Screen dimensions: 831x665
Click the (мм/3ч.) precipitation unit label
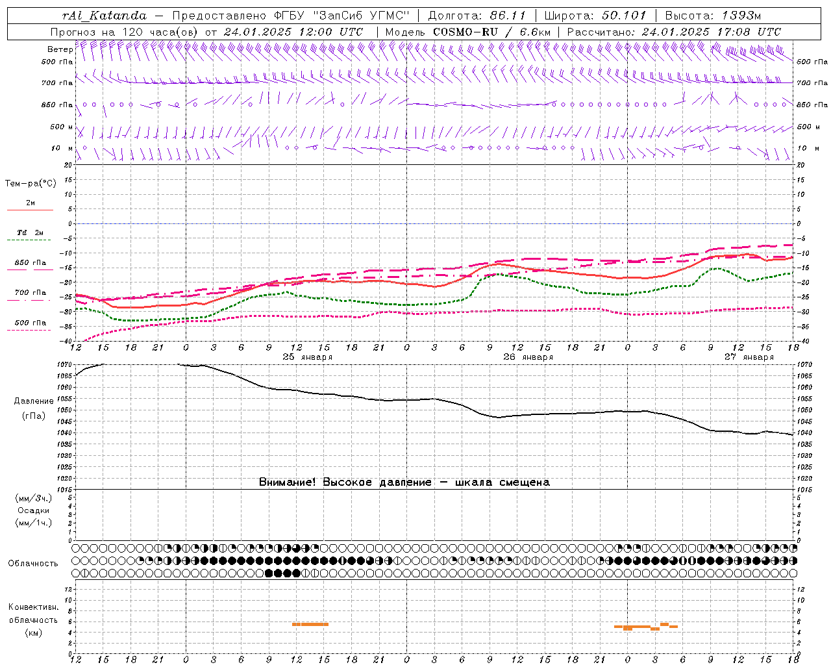[33, 498]
